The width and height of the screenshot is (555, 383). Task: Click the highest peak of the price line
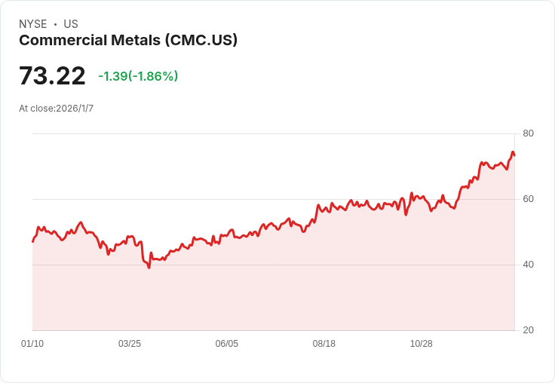(x=513, y=152)
